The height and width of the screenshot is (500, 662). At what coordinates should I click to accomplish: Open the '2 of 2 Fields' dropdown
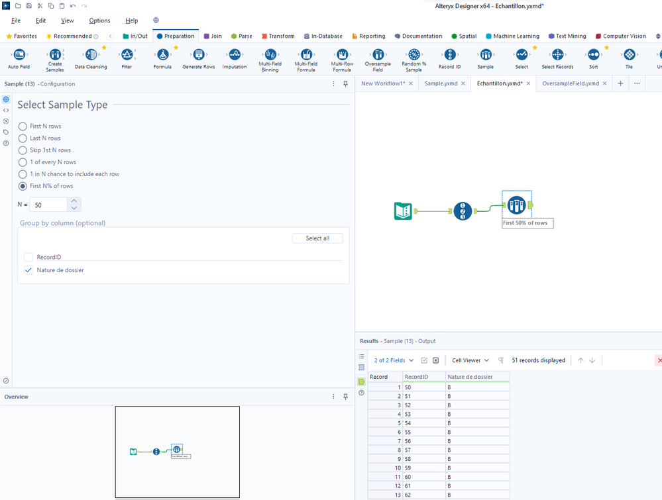394,360
